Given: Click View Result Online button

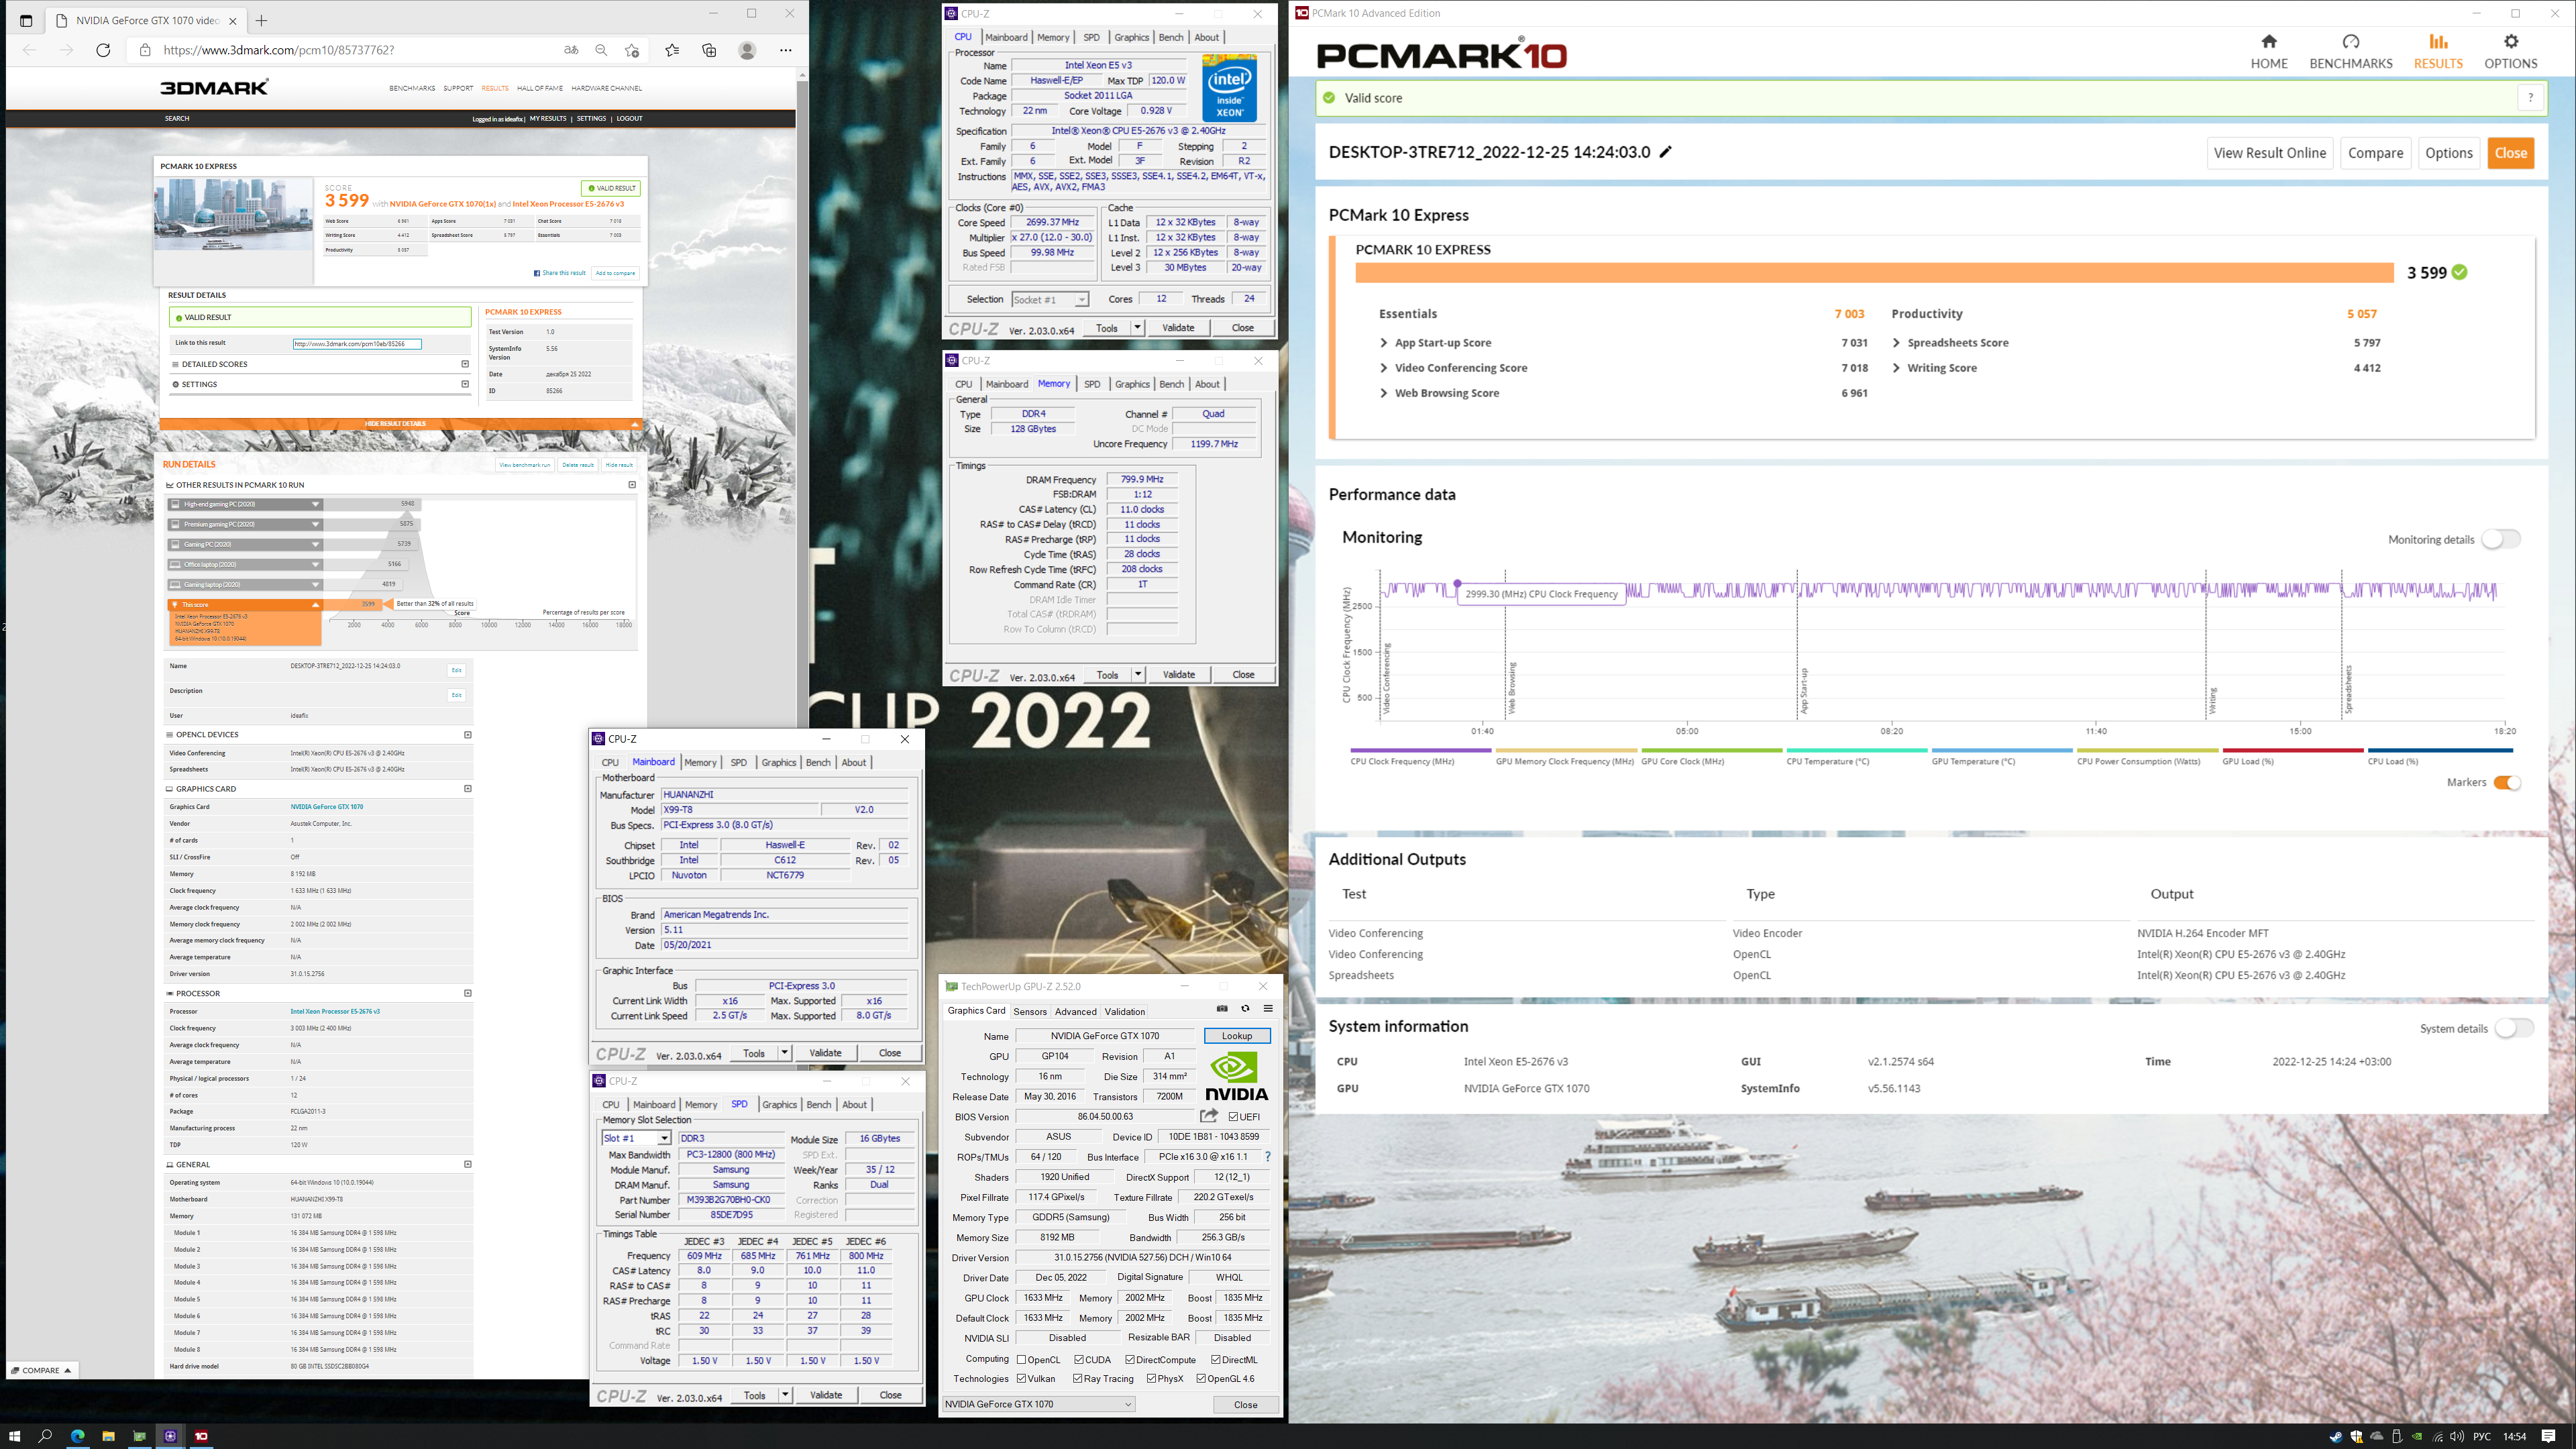Looking at the screenshot, I should point(2270,153).
